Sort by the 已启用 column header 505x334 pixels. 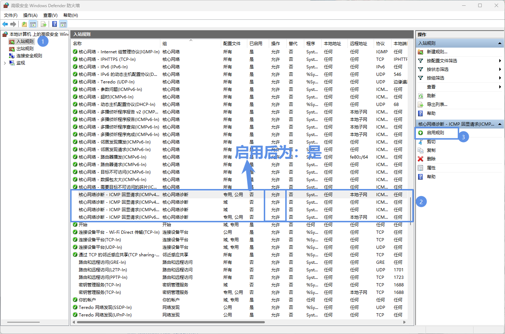(256, 44)
